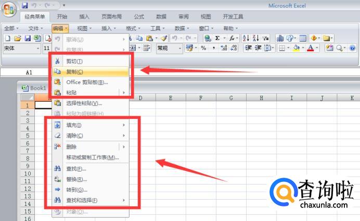
Task: Click the Format Painter brush icon
Action: (x=164, y=38)
